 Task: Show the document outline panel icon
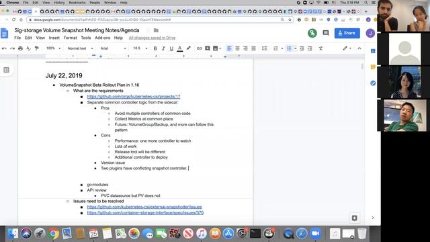pos(6,70)
